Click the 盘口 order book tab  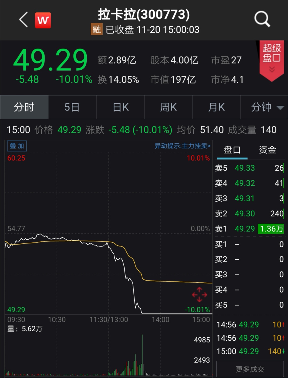click(x=232, y=150)
